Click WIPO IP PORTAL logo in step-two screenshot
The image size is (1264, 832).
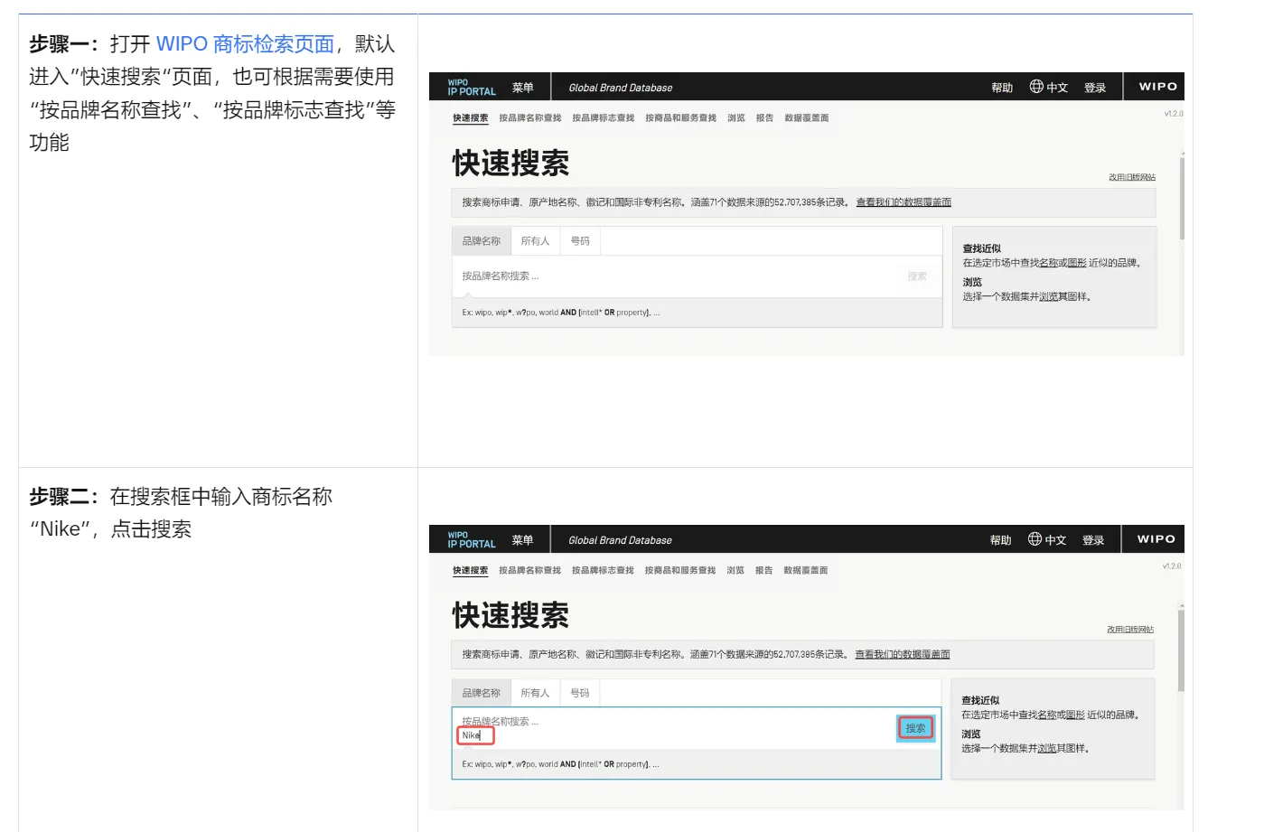472,539
